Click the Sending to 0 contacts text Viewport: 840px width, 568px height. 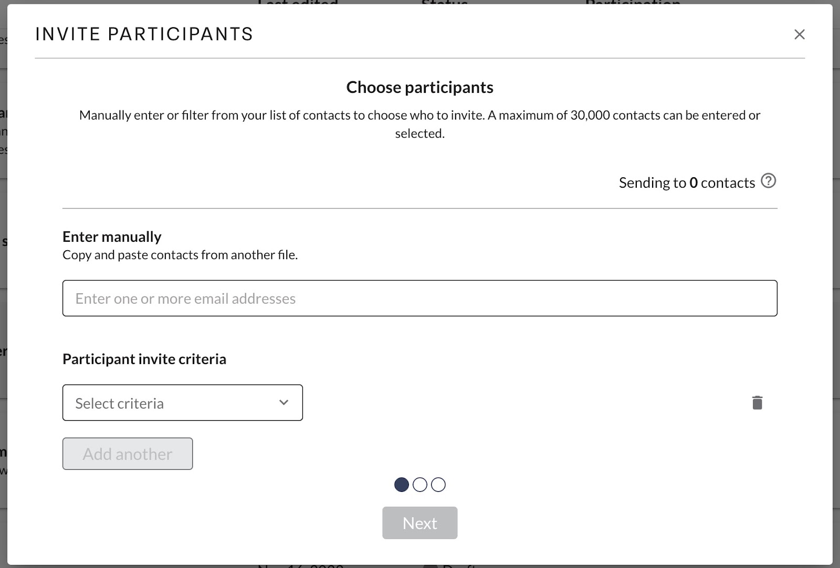point(687,183)
